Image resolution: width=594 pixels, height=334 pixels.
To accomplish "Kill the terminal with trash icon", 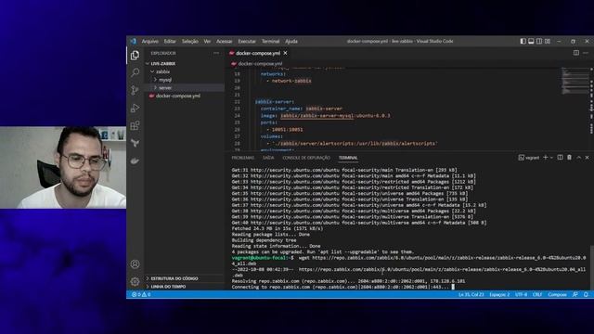I will [x=569, y=158].
